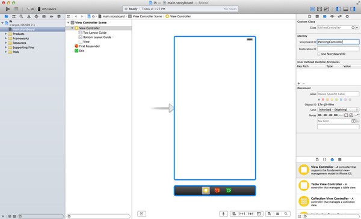Open the Search navigator icon
The width and height of the screenshot is (361, 219).
pyautogui.click(x=21, y=16)
